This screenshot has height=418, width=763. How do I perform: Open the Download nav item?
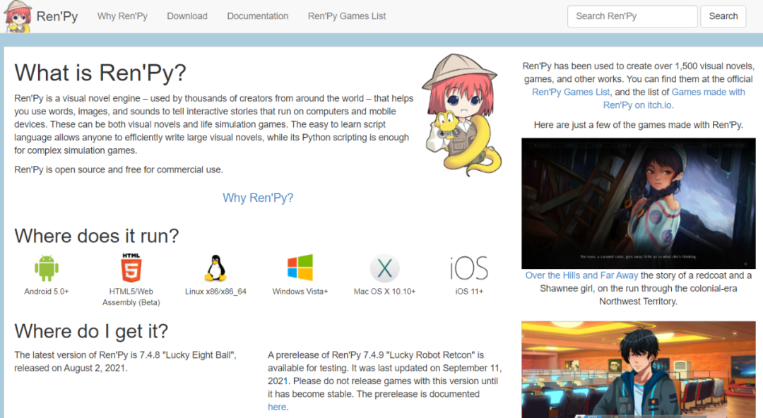187,16
